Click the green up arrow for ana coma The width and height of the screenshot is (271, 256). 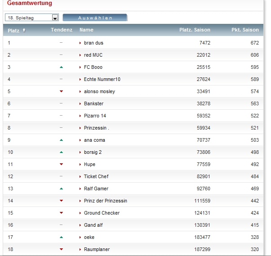pyautogui.click(x=61, y=140)
